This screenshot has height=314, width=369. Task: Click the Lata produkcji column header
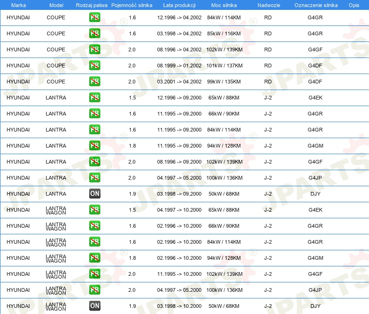[179, 5]
